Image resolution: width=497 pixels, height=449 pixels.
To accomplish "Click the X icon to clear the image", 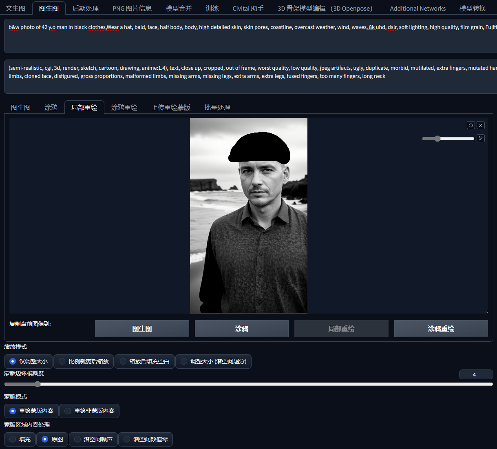I will [x=481, y=125].
